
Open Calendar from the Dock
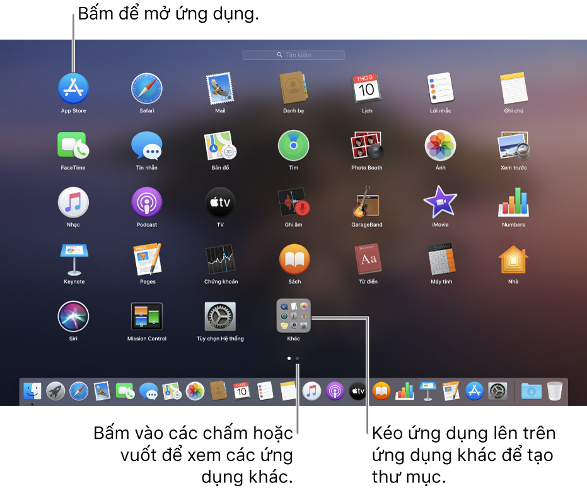pos(241,391)
